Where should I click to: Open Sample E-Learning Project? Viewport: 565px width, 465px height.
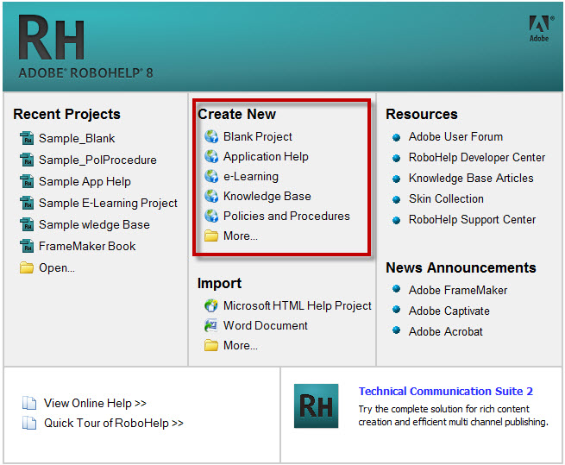108,204
